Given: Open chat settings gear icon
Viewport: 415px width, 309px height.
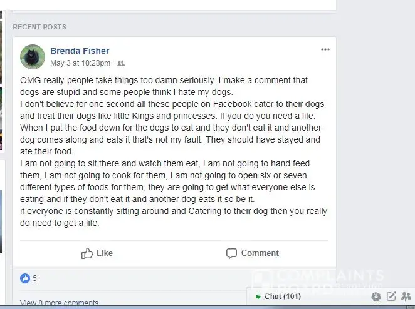Looking at the screenshot, I should 376,296.
